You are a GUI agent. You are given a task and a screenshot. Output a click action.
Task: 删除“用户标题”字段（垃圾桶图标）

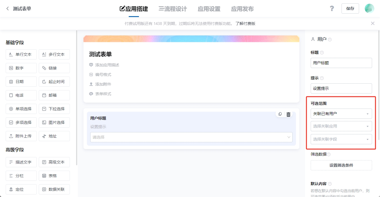coord(288,114)
